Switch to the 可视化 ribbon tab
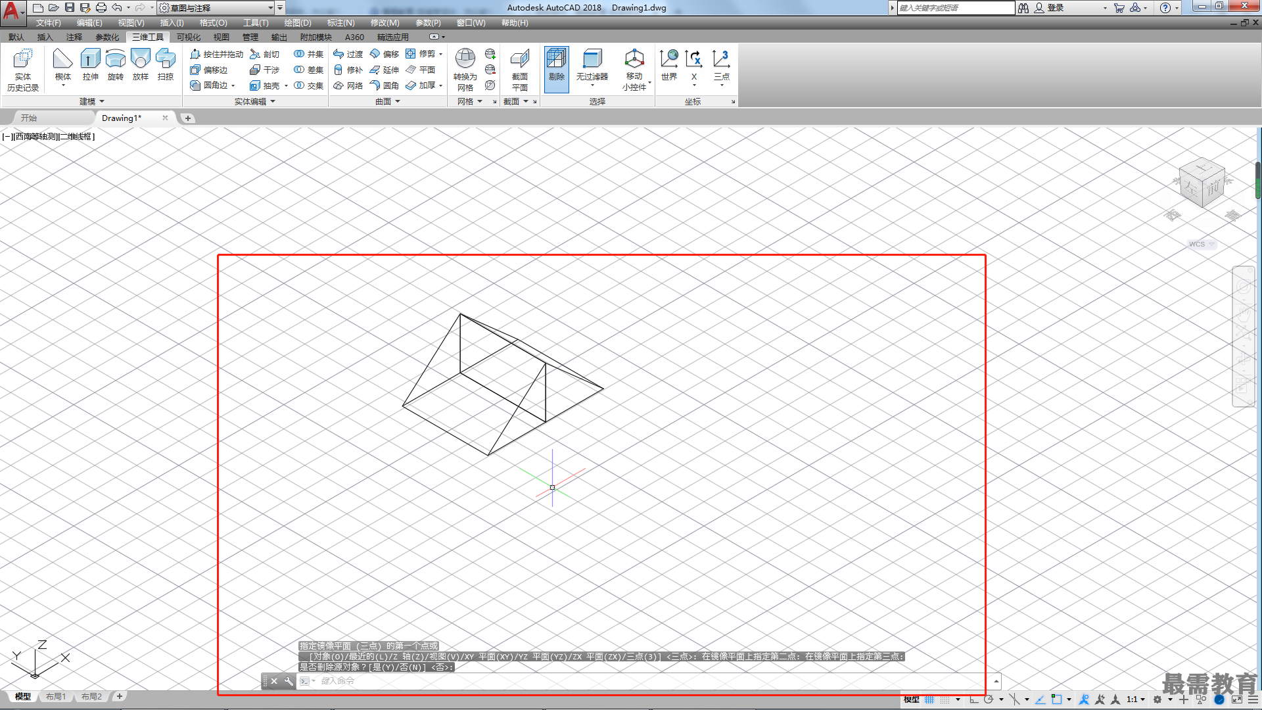1262x710 pixels. [189, 37]
